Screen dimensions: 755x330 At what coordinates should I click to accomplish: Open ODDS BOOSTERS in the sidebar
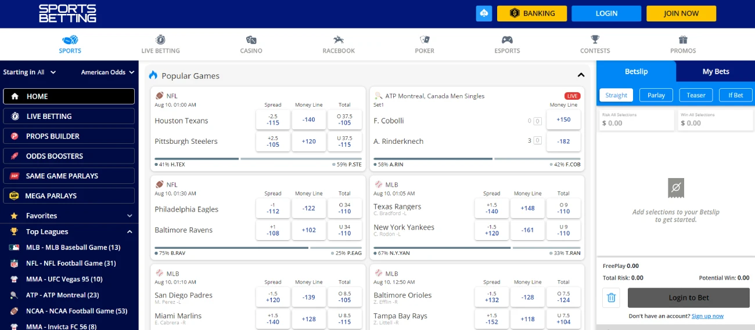click(x=69, y=156)
